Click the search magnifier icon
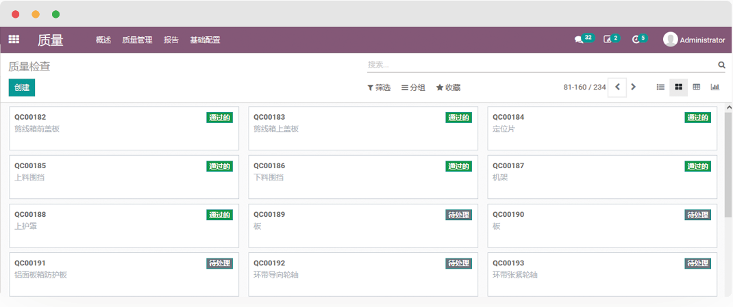 (721, 65)
